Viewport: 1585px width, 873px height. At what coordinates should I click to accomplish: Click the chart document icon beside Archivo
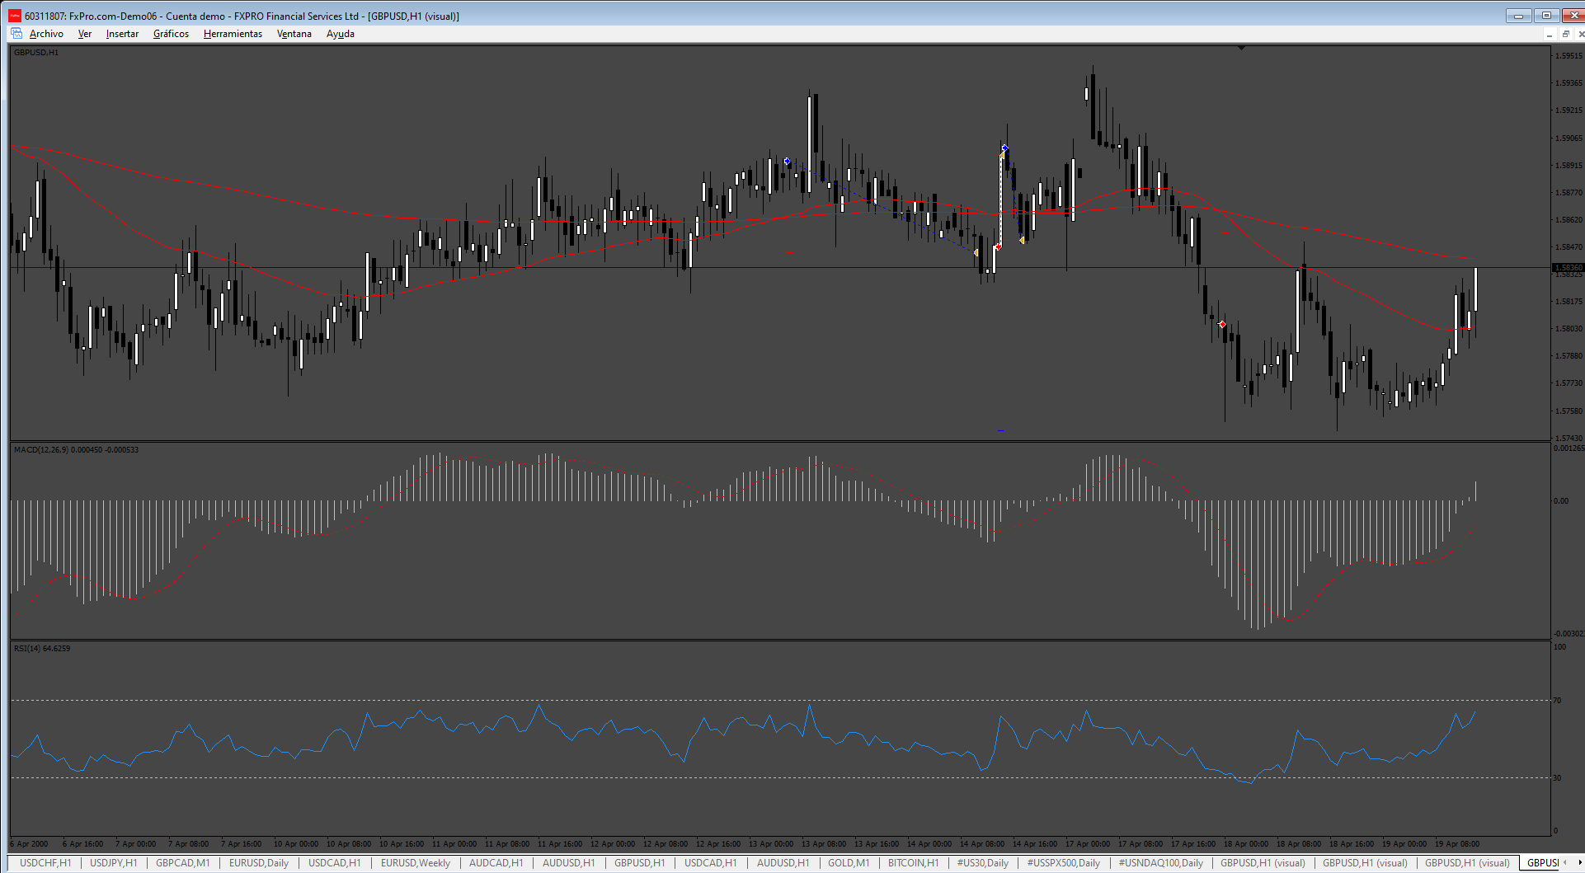pos(16,34)
